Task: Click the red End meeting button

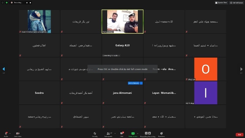Action: 239,135
